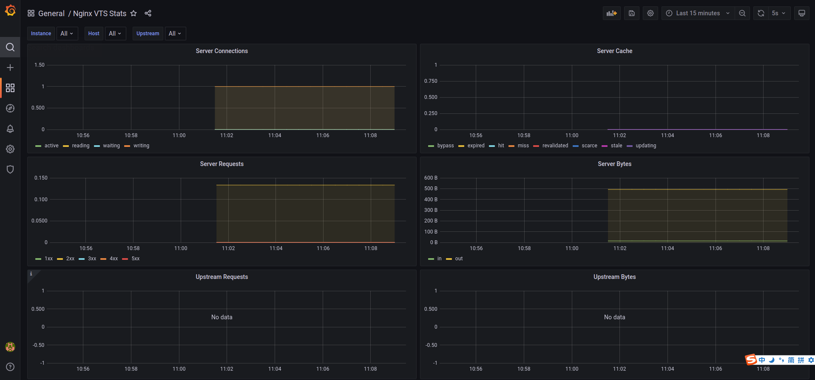Click the dashboard grid icon beside General
This screenshot has height=380, width=815.
31,13
